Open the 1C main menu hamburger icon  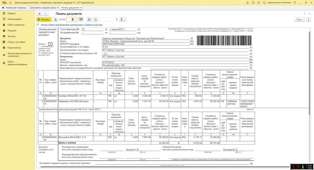10,3
